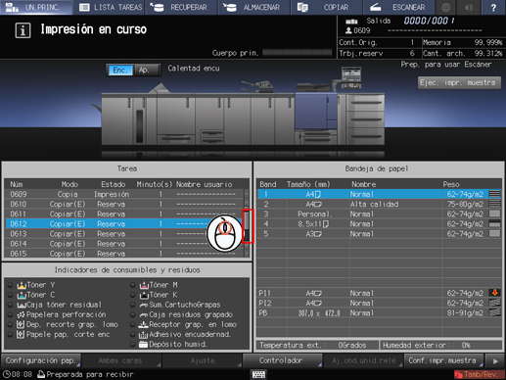Screen dimensions: 506x380
Task: Select job 0615 row
Action: [124, 254]
